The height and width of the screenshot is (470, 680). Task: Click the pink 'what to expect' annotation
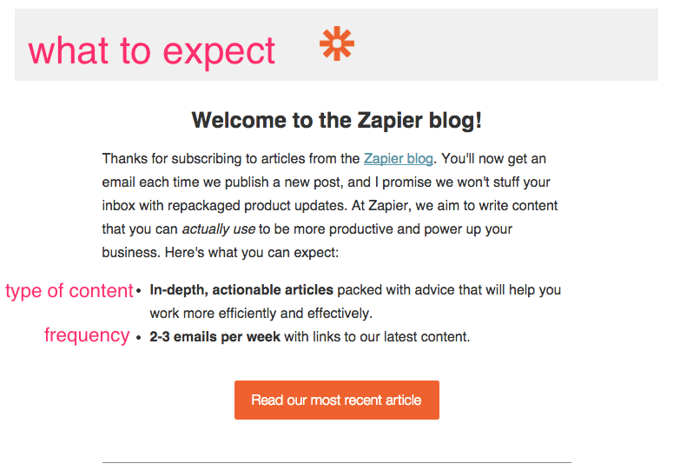[152, 51]
